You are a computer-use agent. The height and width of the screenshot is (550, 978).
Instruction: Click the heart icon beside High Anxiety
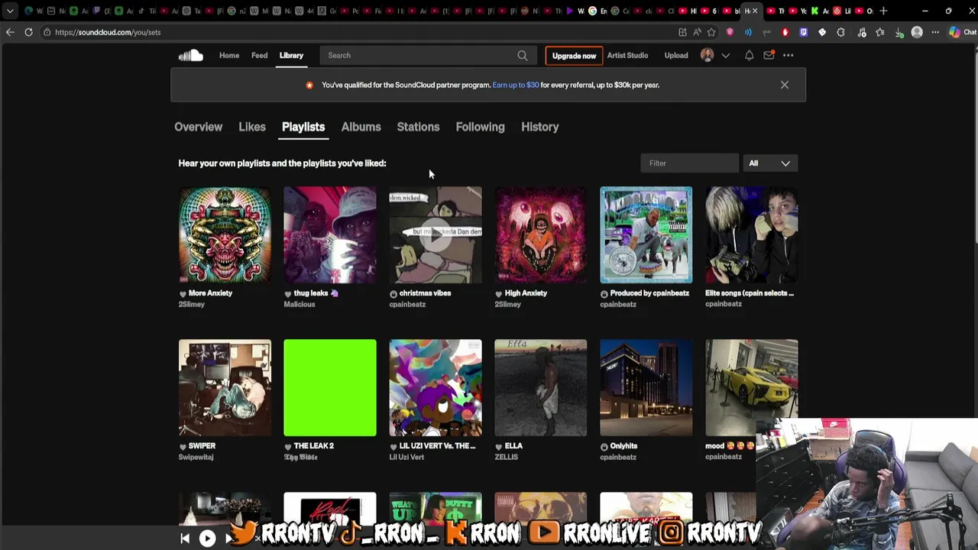[x=499, y=293]
